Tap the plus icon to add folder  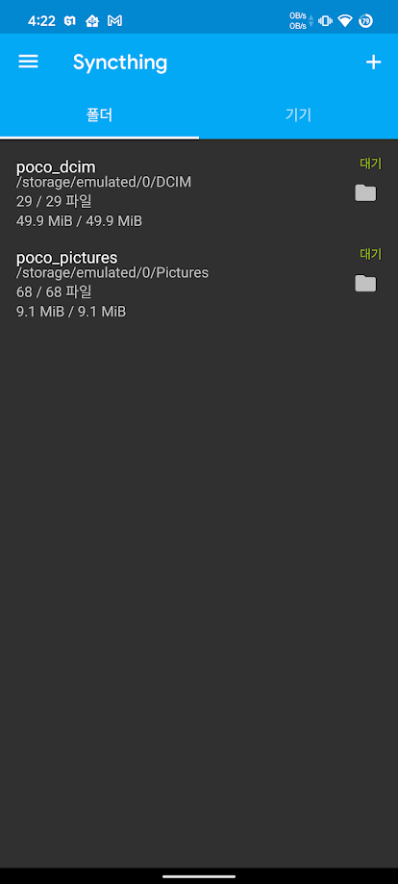374,62
